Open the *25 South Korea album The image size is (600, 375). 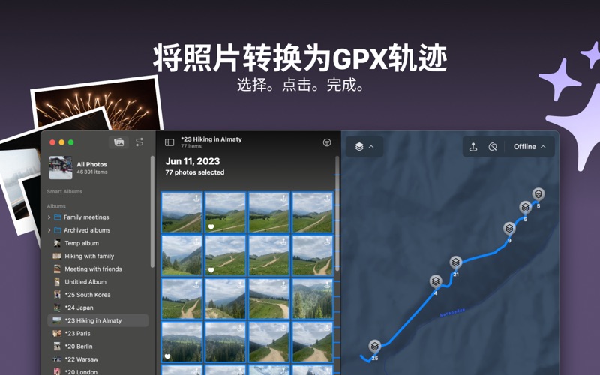point(97,295)
